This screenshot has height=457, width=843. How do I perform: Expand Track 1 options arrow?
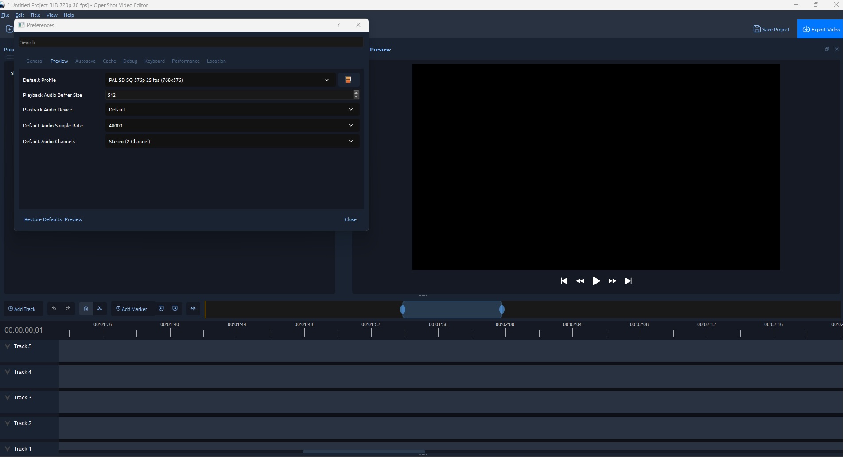[x=8, y=449]
